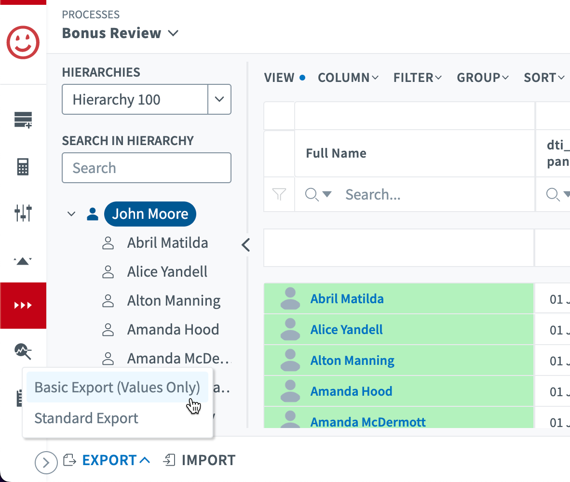Open the Alice Yandell link in grid

pos(346,330)
